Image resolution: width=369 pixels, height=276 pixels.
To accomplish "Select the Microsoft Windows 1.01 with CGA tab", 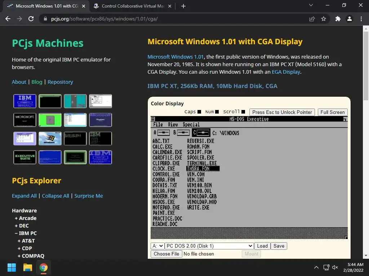I will pyautogui.click(x=46, y=6).
